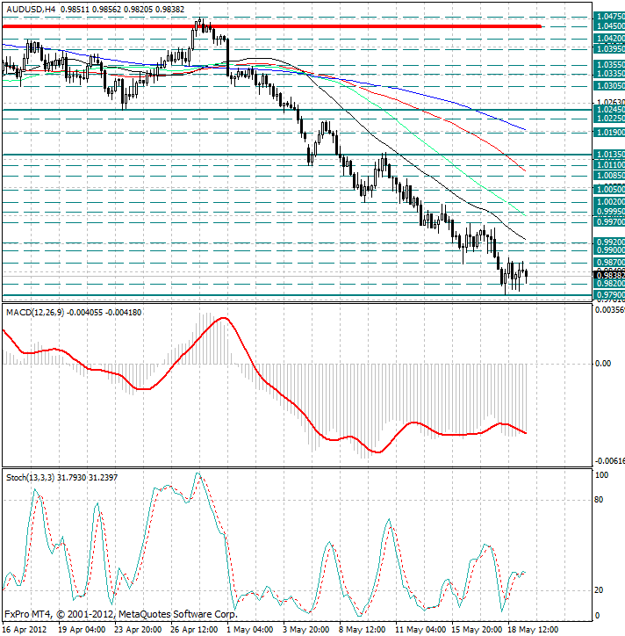Click the 16 Apr 2012 date label
This screenshot has width=625, height=636.
click(x=25, y=630)
